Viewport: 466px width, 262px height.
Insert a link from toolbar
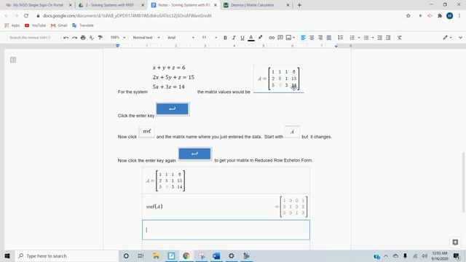point(272,37)
